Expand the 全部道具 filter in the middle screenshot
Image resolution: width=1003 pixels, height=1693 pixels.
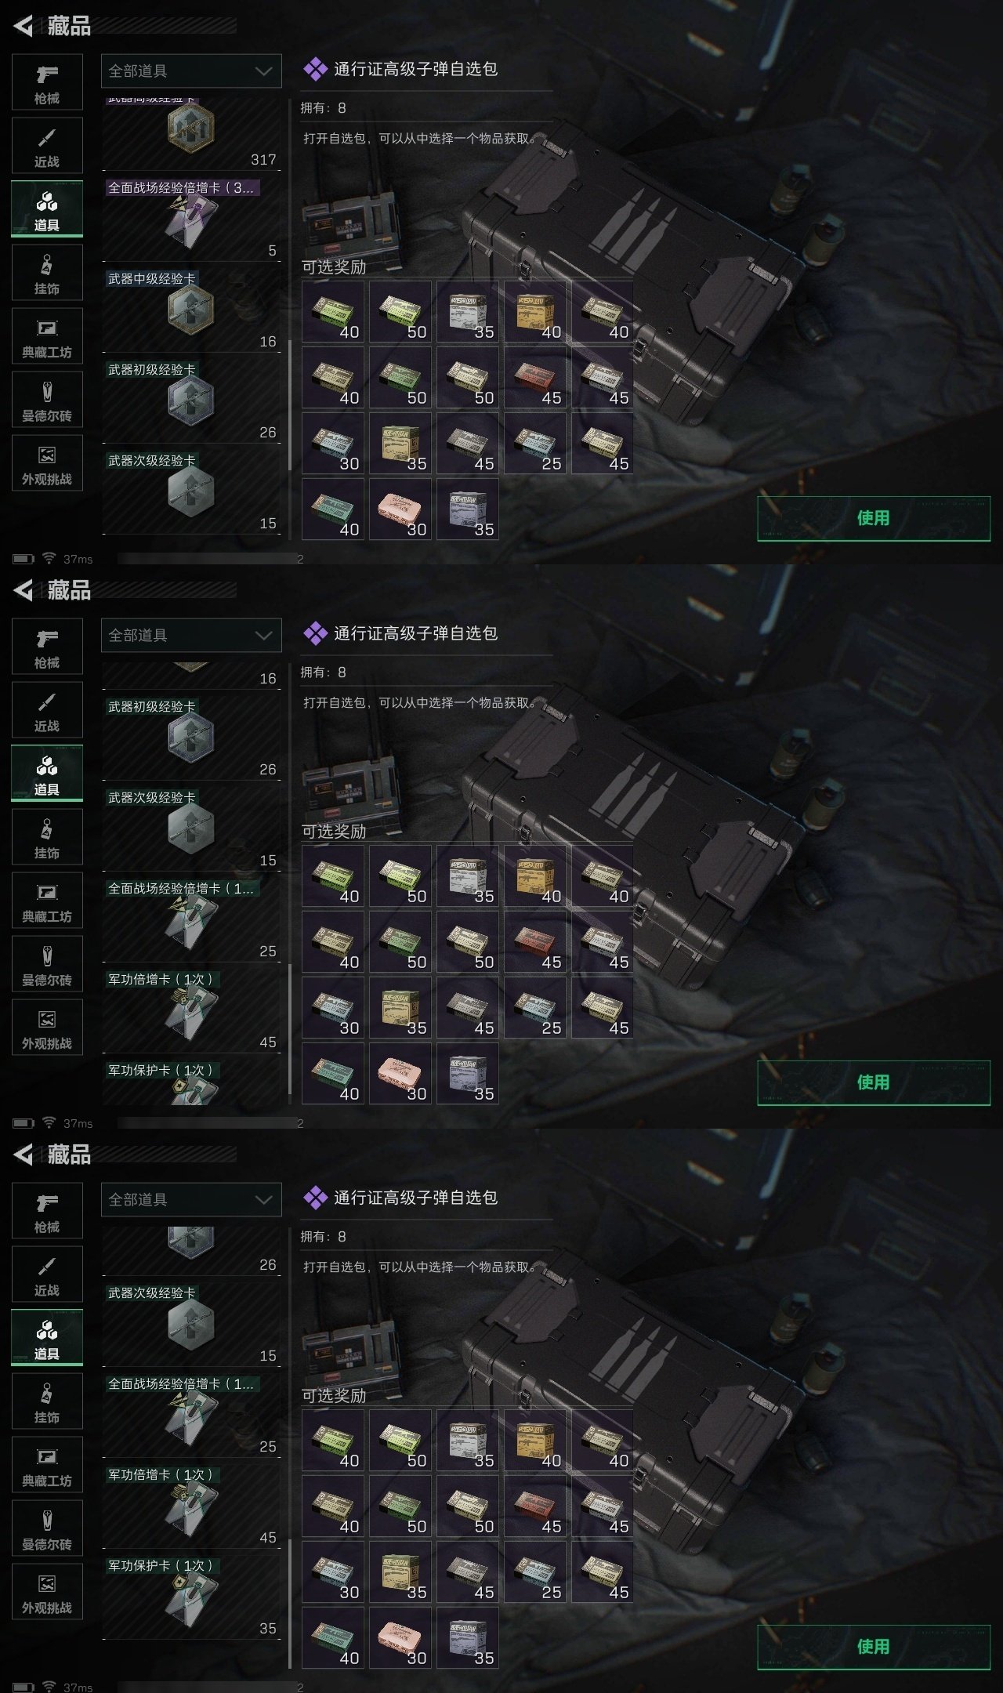191,635
